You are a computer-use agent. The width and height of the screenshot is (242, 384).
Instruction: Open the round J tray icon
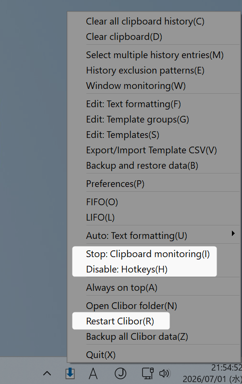tap(121, 373)
